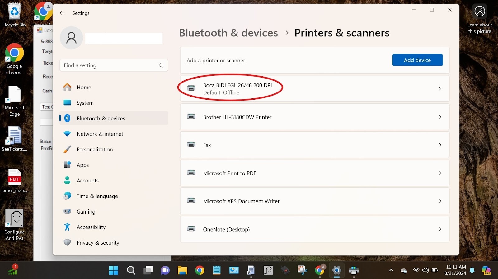Open Accounts settings
Viewport: 498px width, 279px height.
point(114,180)
